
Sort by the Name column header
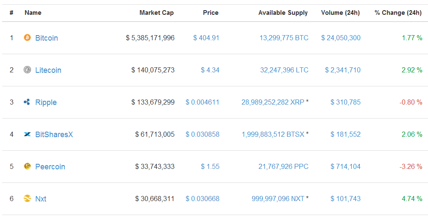(33, 13)
